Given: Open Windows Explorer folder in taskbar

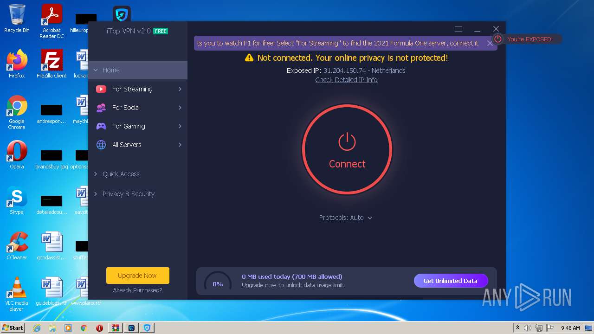Looking at the screenshot, I should point(52,328).
